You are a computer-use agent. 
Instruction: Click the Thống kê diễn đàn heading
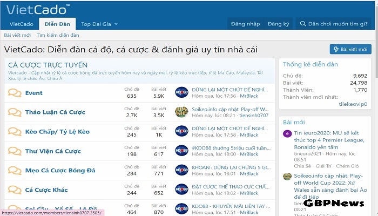tap(310, 64)
